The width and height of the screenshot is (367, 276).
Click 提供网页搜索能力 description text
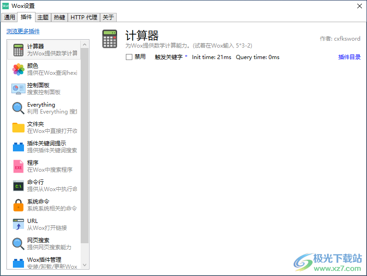tap(49, 247)
